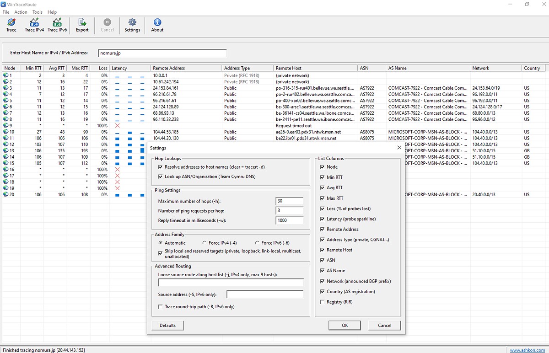This screenshot has width=549, height=353.
Task: Select Force IPv4 (-4) option
Action: pyautogui.click(x=205, y=243)
